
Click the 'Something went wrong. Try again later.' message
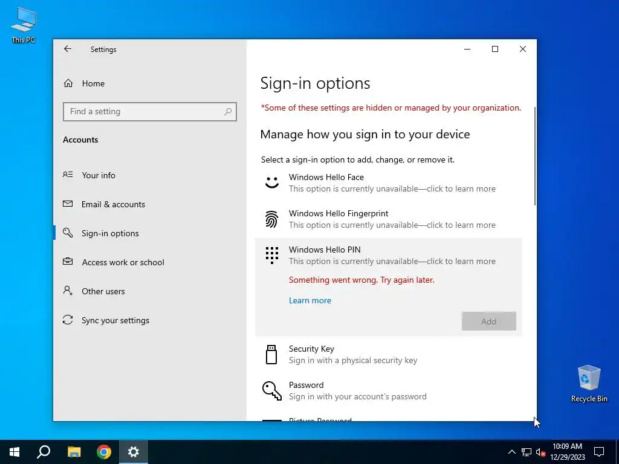click(361, 280)
